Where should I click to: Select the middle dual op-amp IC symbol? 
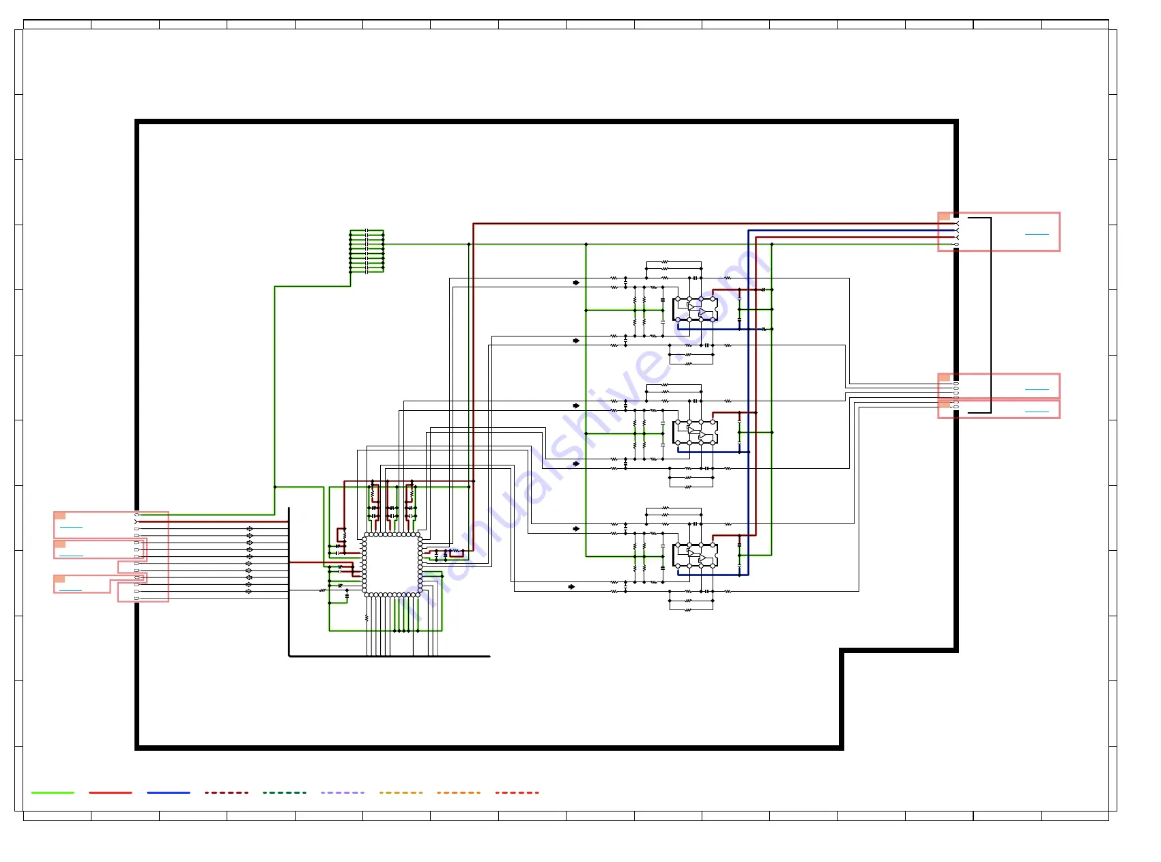point(695,433)
